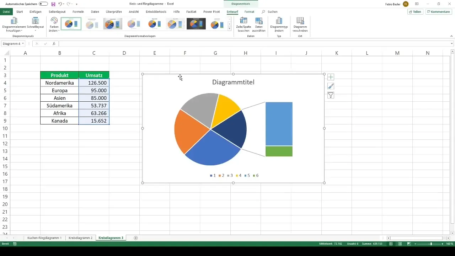Click Diagramm verschieben

[300, 25]
